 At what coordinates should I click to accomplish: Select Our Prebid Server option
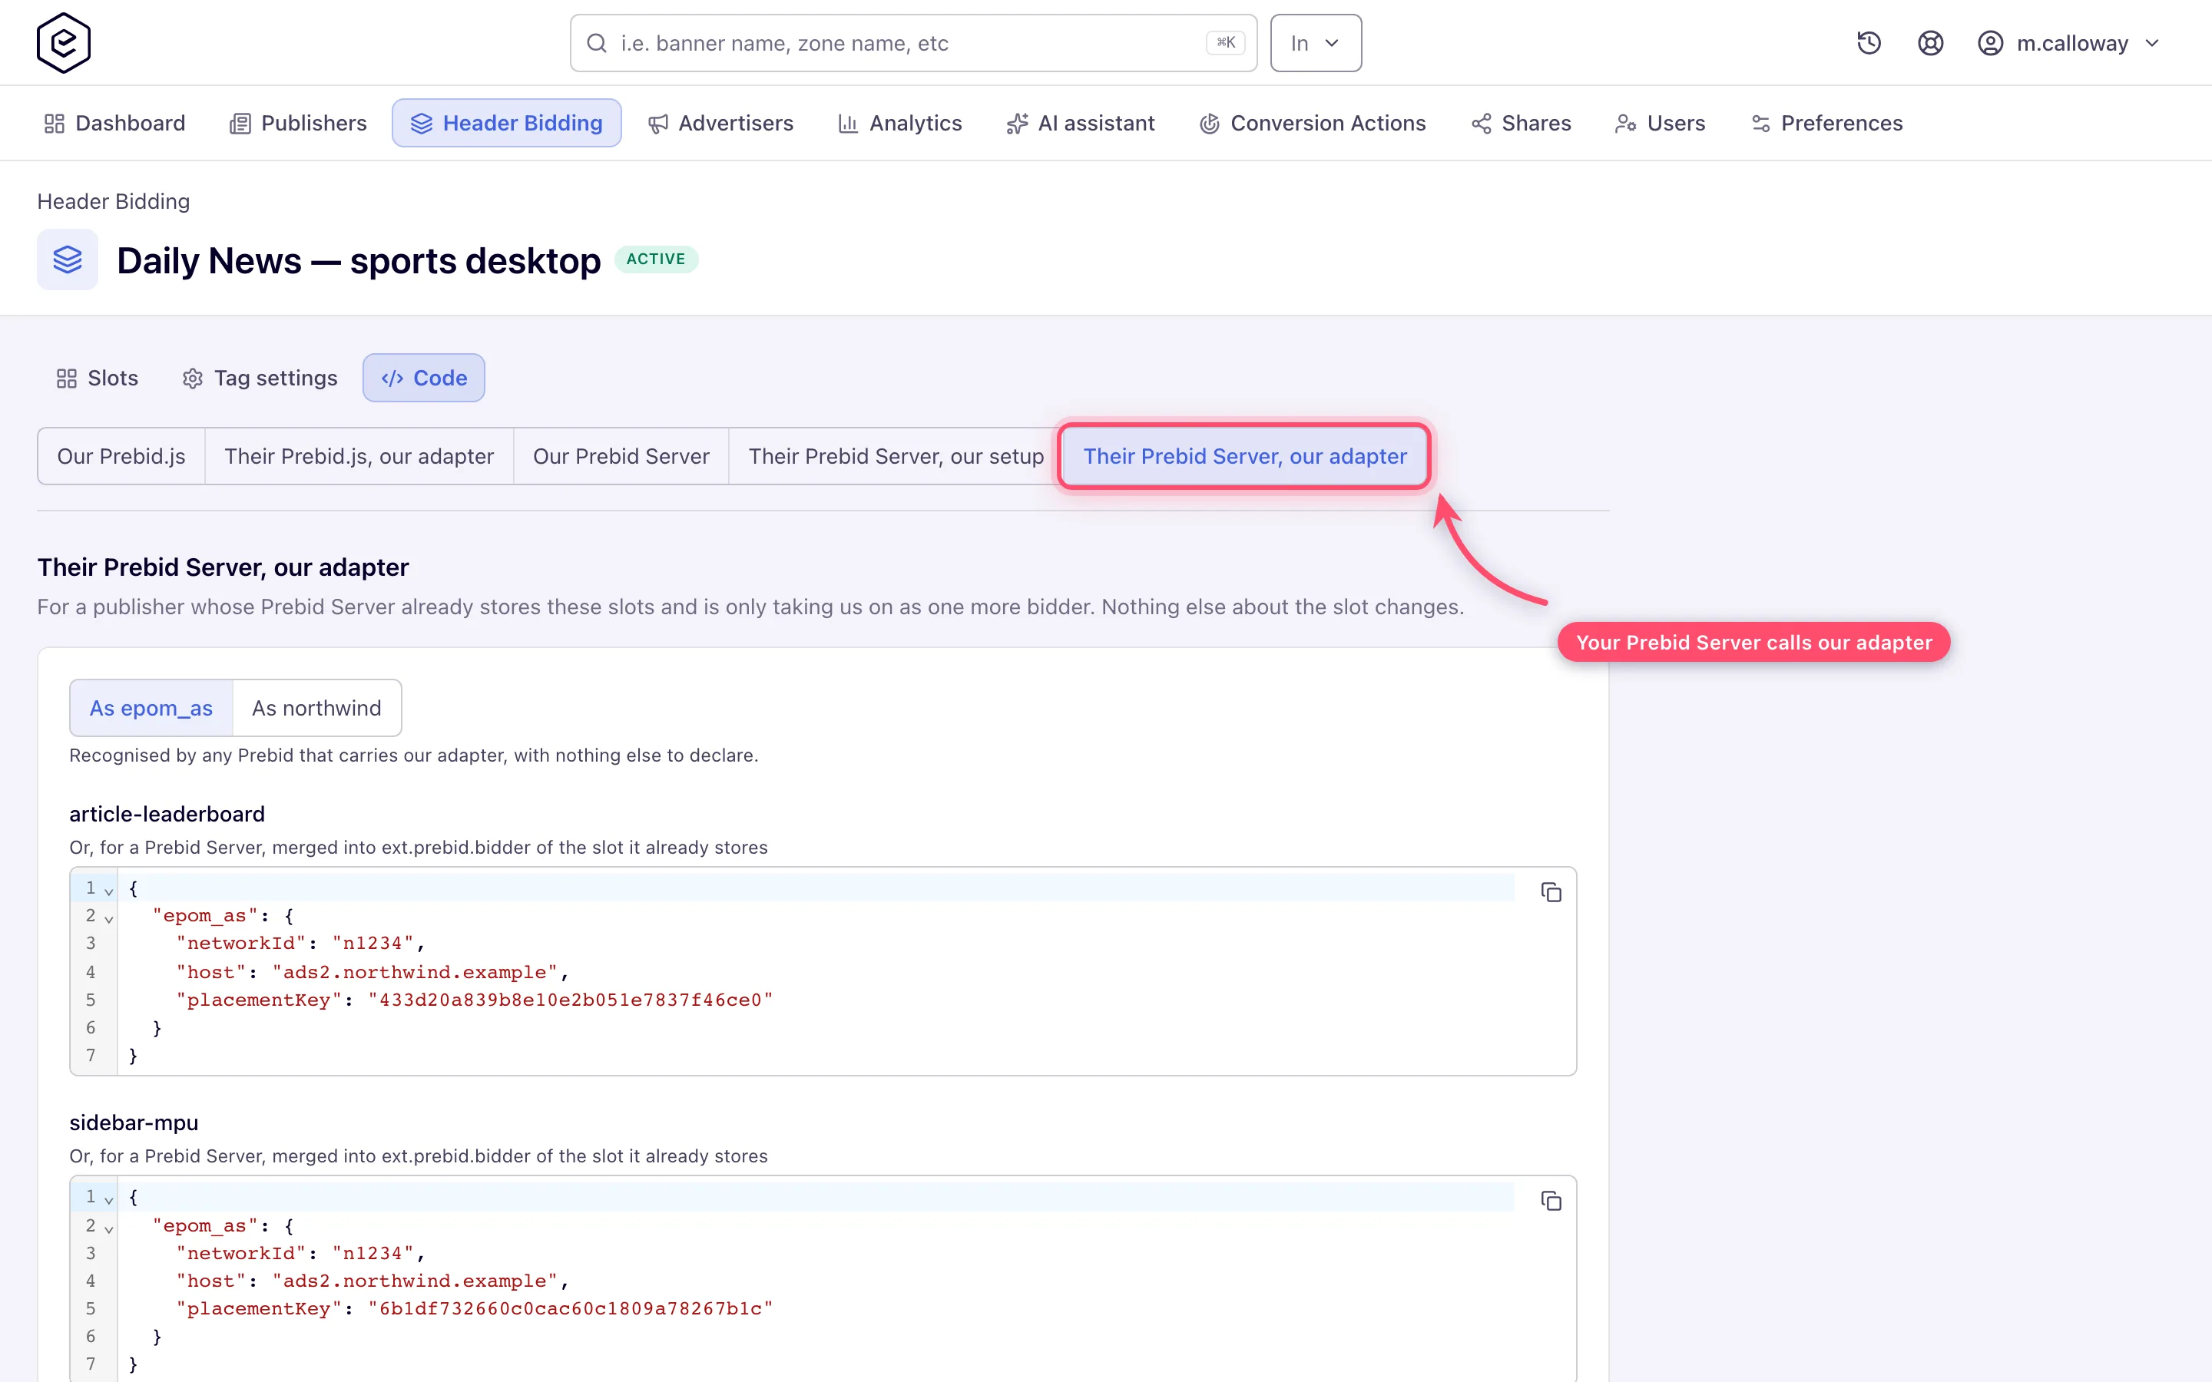click(x=621, y=456)
